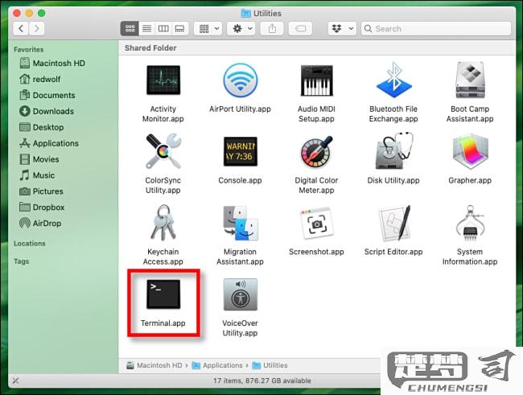Open Applications in sidebar
The height and width of the screenshot is (395, 523).
point(49,143)
